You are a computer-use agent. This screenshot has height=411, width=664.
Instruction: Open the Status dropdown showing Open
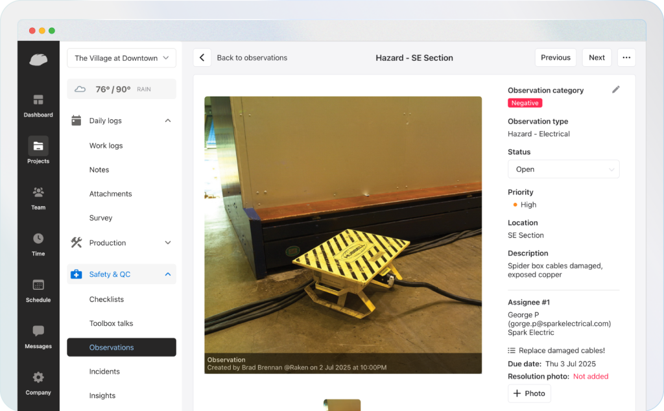(x=563, y=169)
